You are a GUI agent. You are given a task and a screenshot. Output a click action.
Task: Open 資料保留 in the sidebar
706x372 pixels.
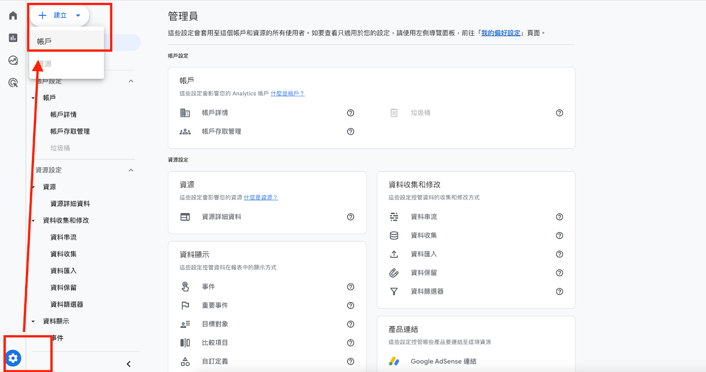pyautogui.click(x=64, y=288)
